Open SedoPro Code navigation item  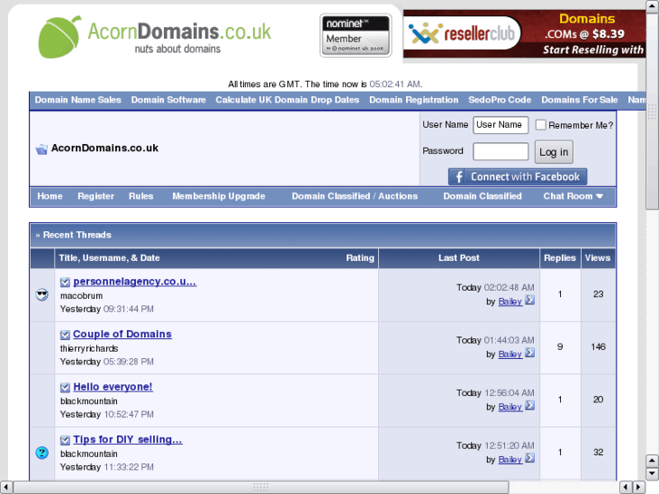(x=499, y=100)
